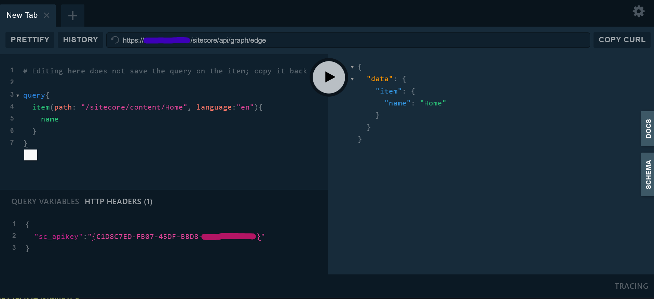This screenshot has width=654, height=299.
Task: Click the reload schema icon in URL bar
Action: coord(115,40)
